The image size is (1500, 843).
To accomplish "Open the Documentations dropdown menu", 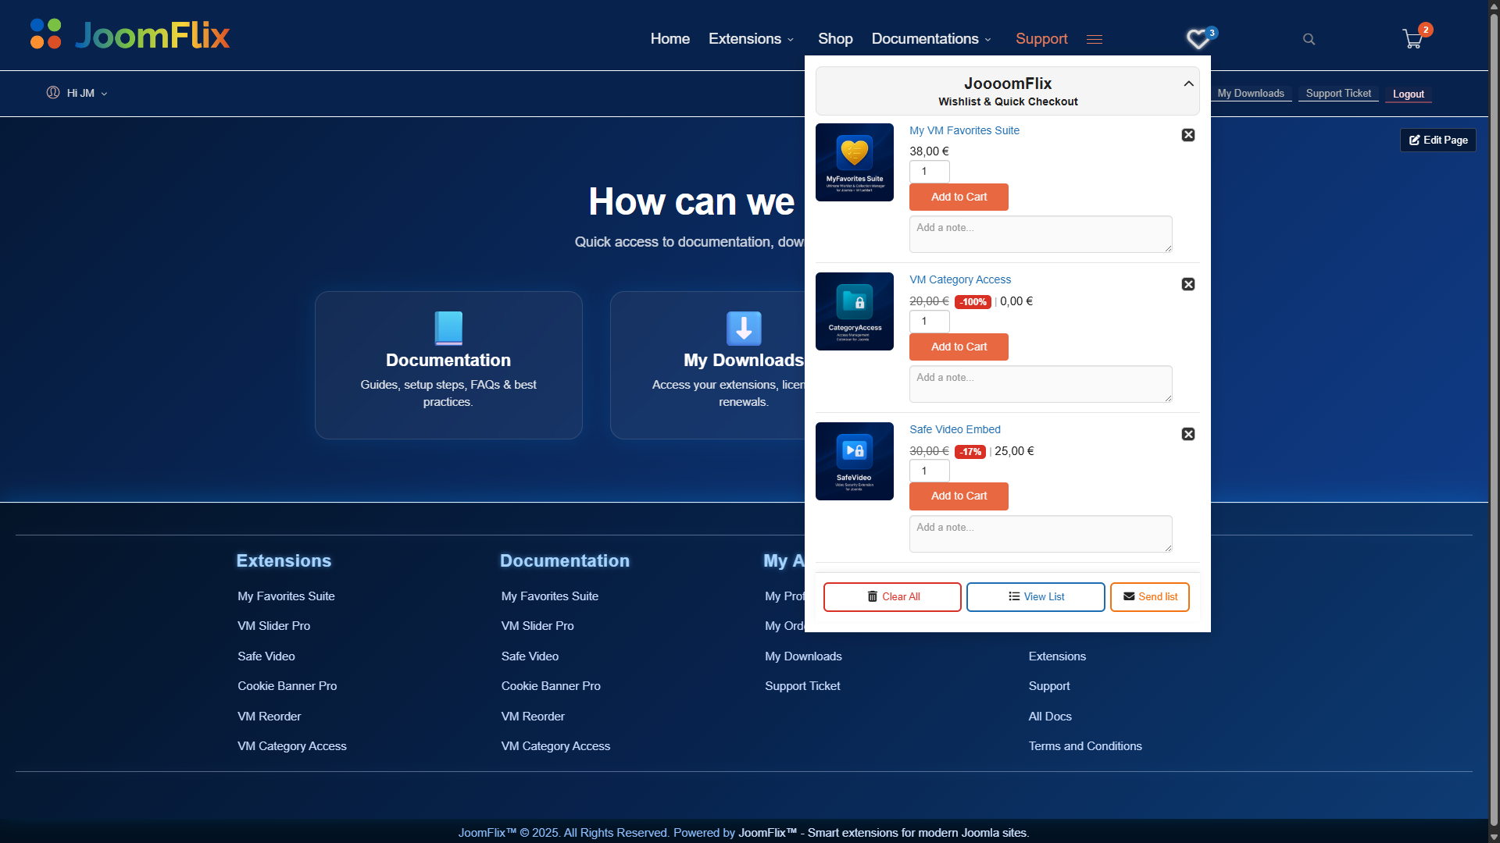I will tap(931, 39).
